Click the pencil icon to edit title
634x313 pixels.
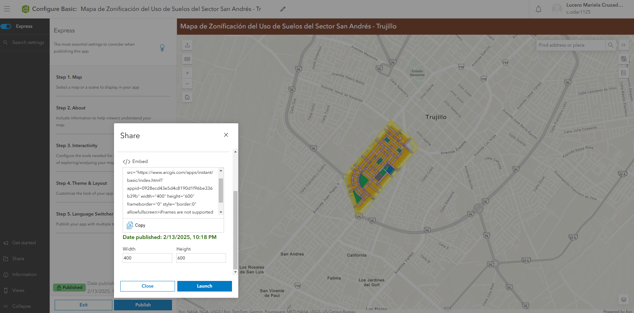(x=283, y=9)
